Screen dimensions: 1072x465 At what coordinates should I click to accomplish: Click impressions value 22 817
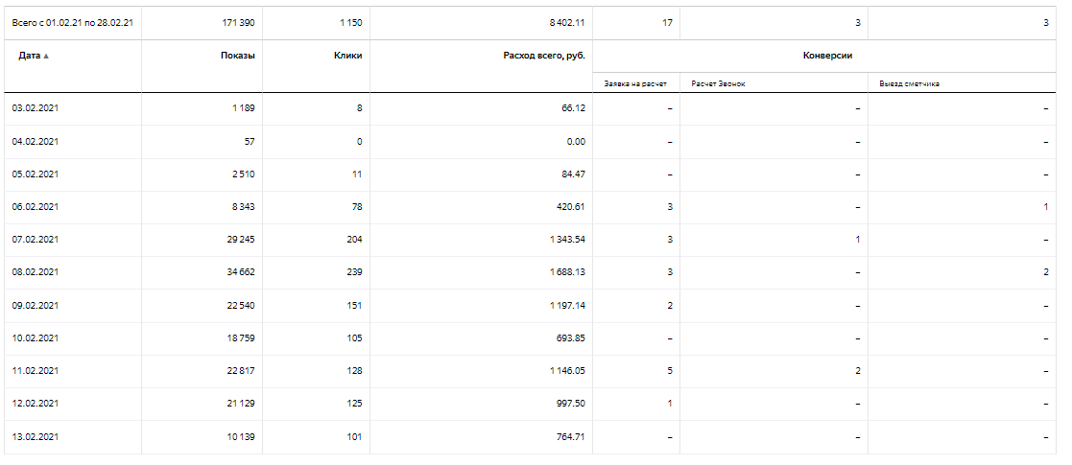pos(240,370)
